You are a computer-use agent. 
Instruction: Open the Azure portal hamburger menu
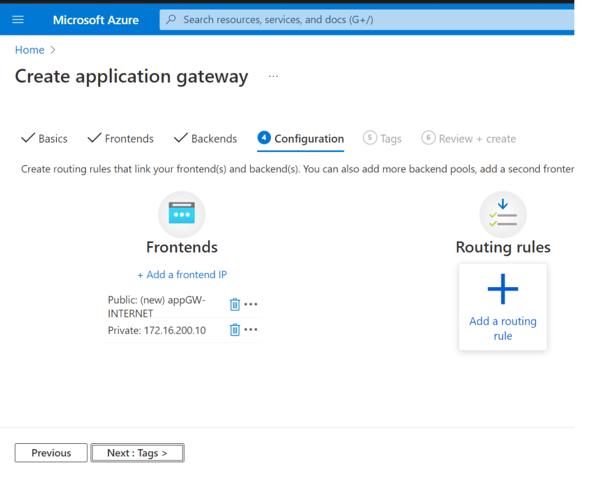(18, 20)
